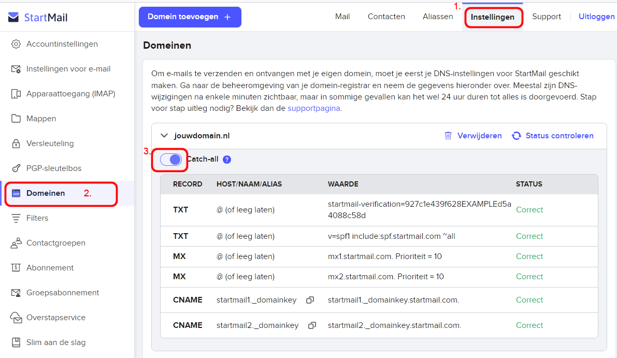Click the startmail2._domainkey.startmail.com. value

(394, 326)
